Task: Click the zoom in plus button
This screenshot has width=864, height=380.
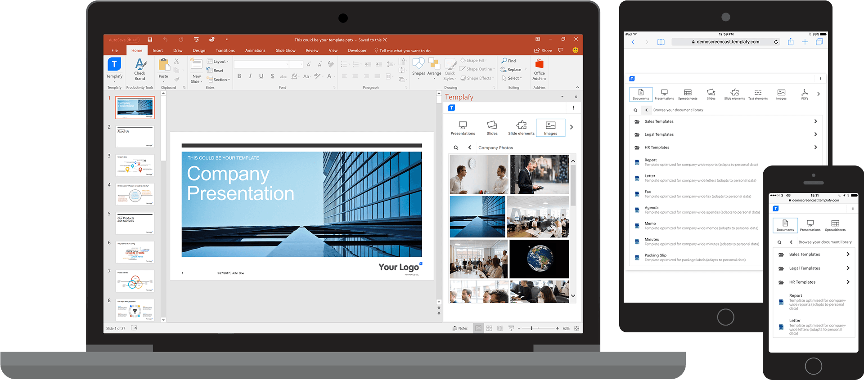Action: coord(557,328)
